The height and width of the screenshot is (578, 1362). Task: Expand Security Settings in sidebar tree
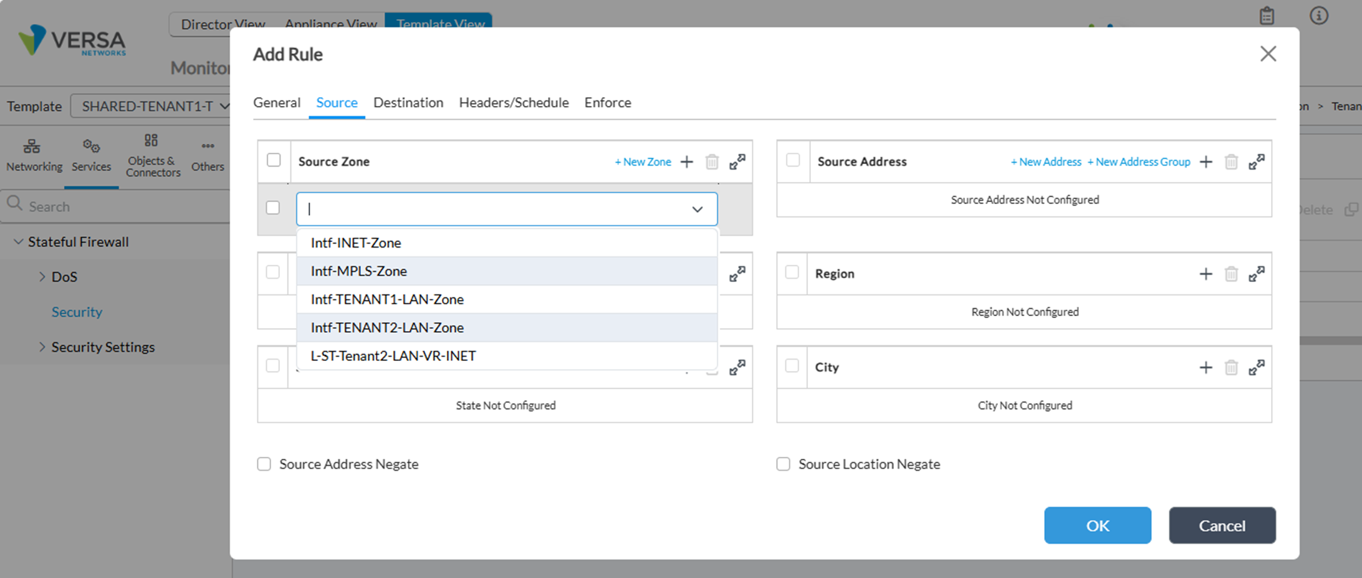(42, 347)
